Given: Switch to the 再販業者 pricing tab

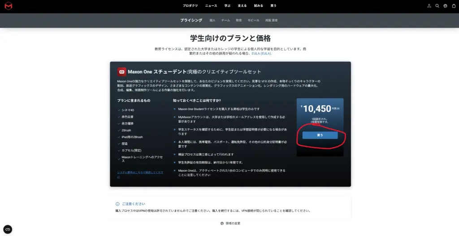Looking at the screenshot, I should click(x=271, y=21).
